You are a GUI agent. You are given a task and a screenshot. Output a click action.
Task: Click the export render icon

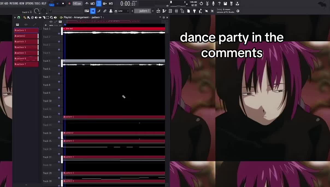click(237, 4)
